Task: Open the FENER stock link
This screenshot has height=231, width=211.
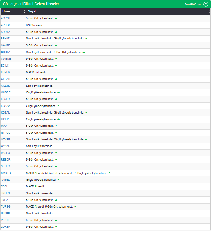Action: click(5, 72)
